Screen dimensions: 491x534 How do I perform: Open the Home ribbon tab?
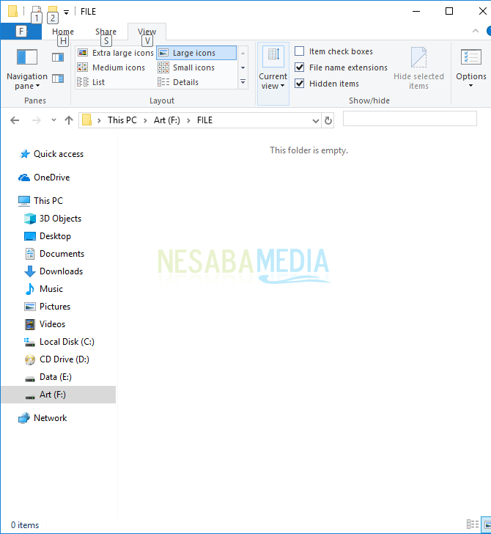click(63, 32)
